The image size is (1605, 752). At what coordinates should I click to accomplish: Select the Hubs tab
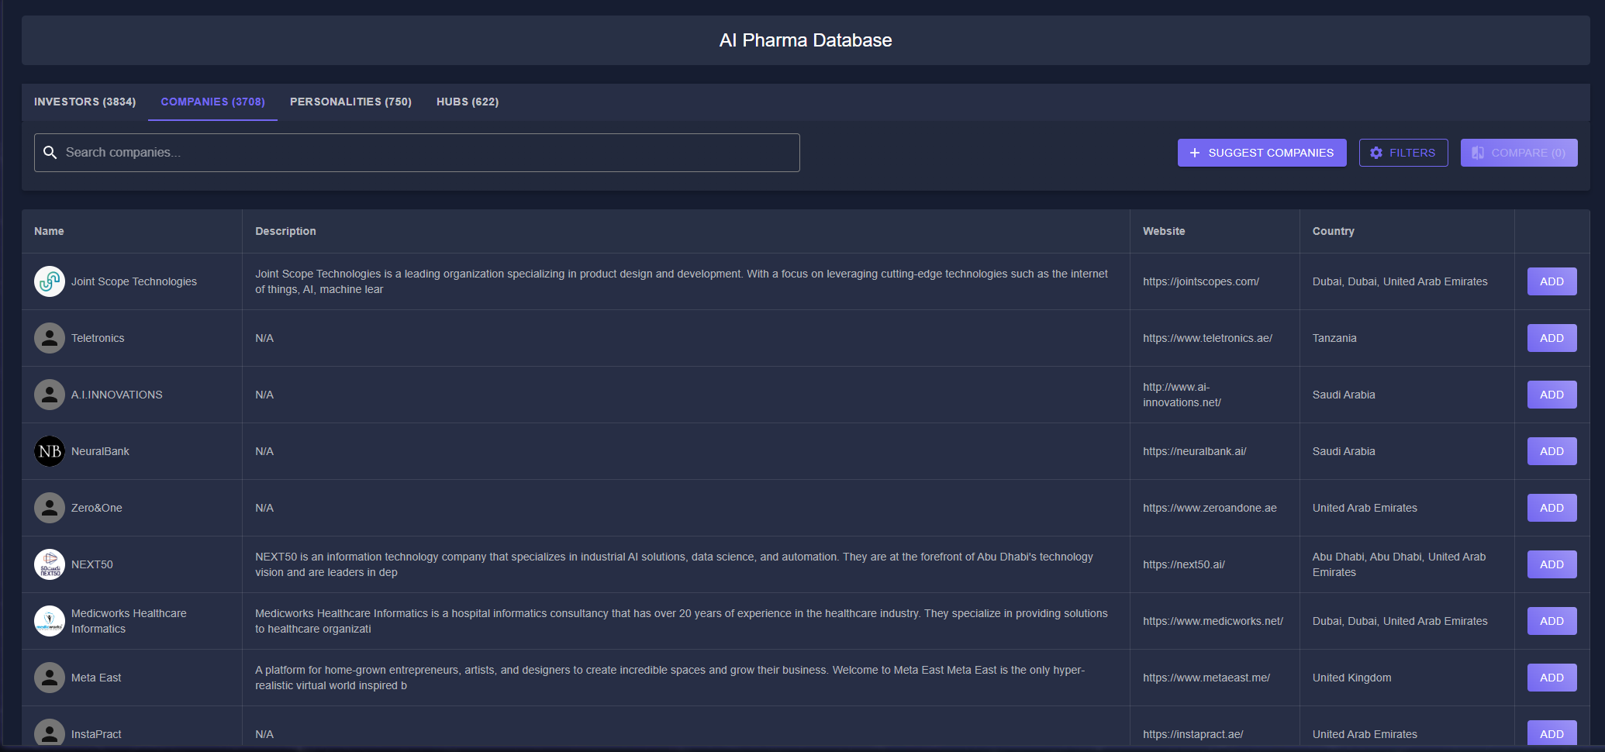tap(467, 102)
